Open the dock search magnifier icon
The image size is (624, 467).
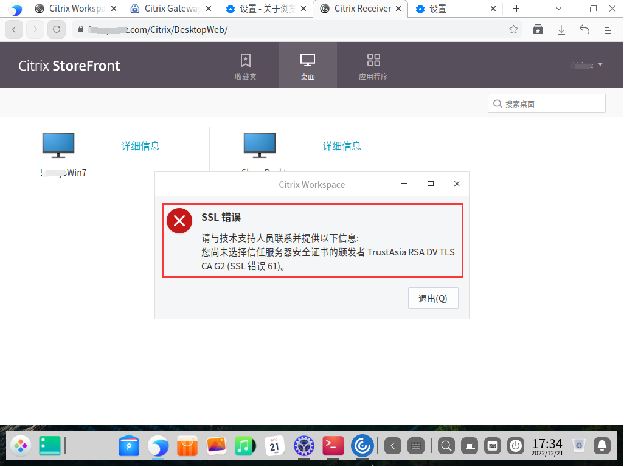446,446
